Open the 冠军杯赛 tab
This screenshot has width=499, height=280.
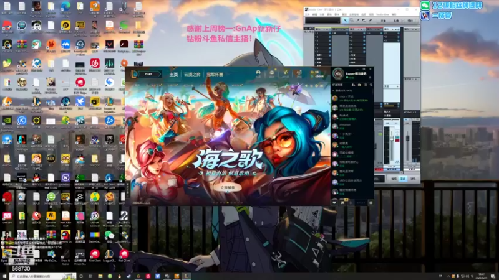click(x=215, y=75)
